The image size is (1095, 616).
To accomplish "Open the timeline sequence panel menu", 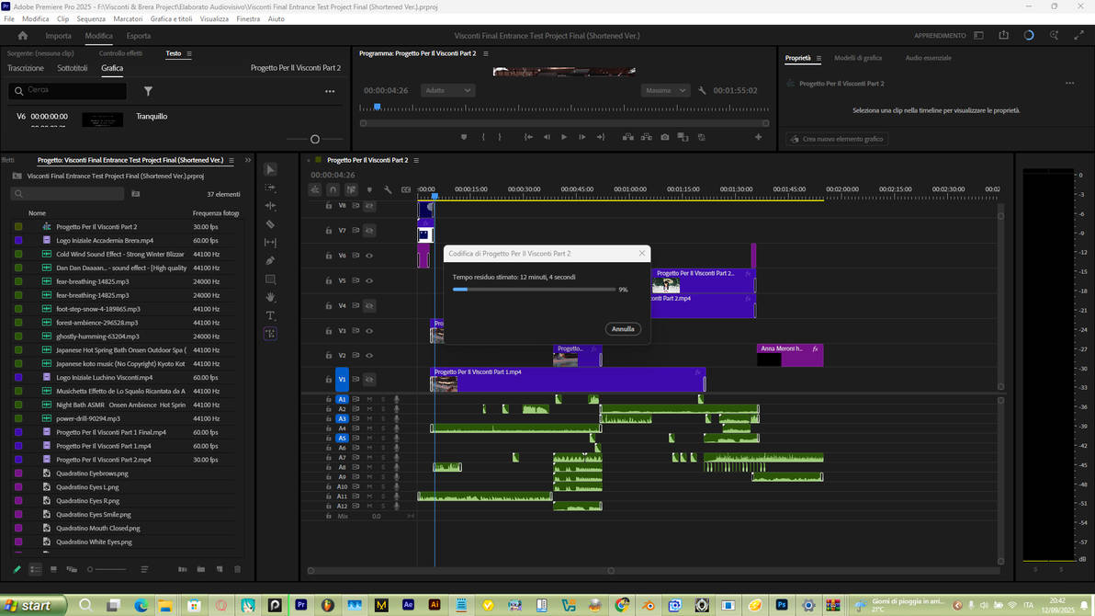I will [x=416, y=160].
